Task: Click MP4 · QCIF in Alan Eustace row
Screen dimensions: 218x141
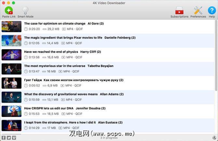Action: [x=71, y=128]
